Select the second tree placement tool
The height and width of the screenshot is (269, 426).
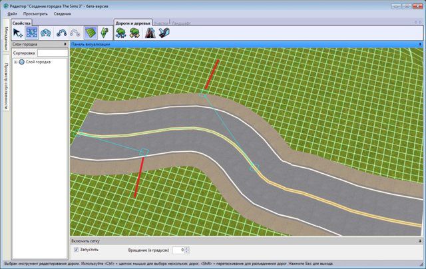click(x=135, y=33)
